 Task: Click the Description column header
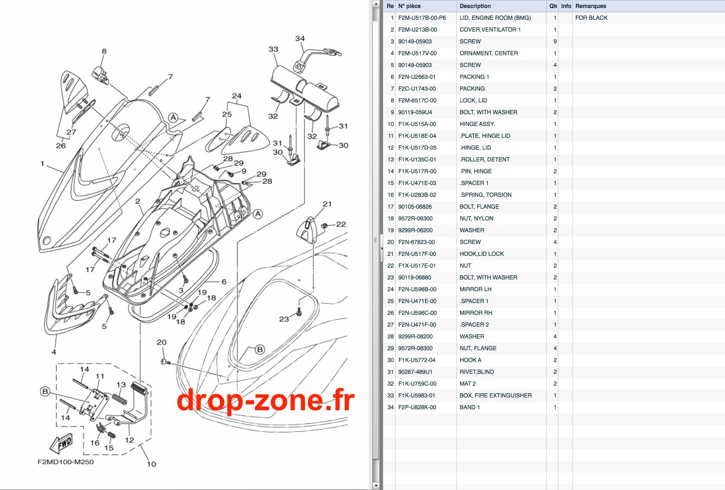tap(501, 6)
